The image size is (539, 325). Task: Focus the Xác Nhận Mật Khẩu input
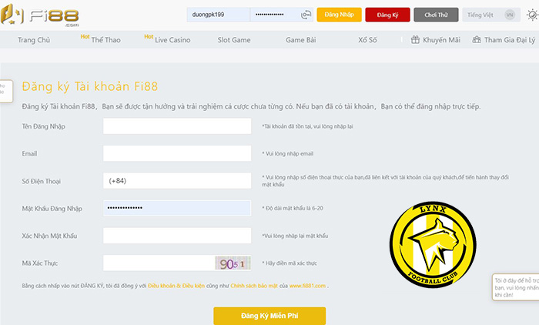click(x=177, y=236)
